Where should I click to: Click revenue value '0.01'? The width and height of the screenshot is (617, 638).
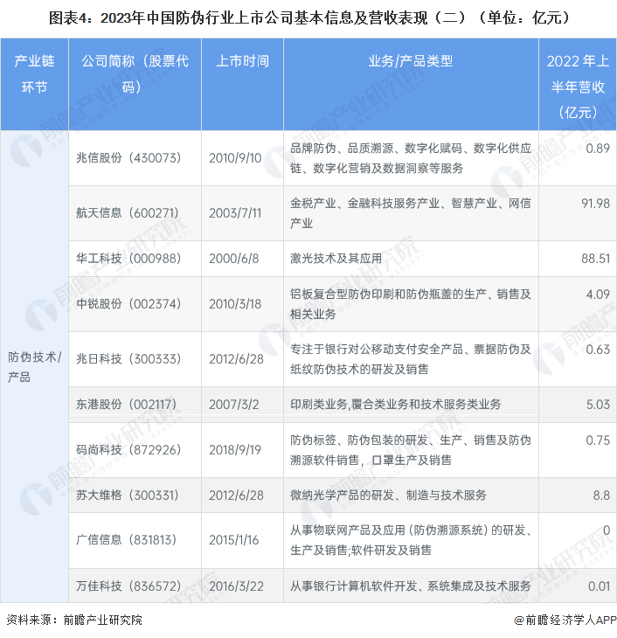pyautogui.click(x=599, y=586)
